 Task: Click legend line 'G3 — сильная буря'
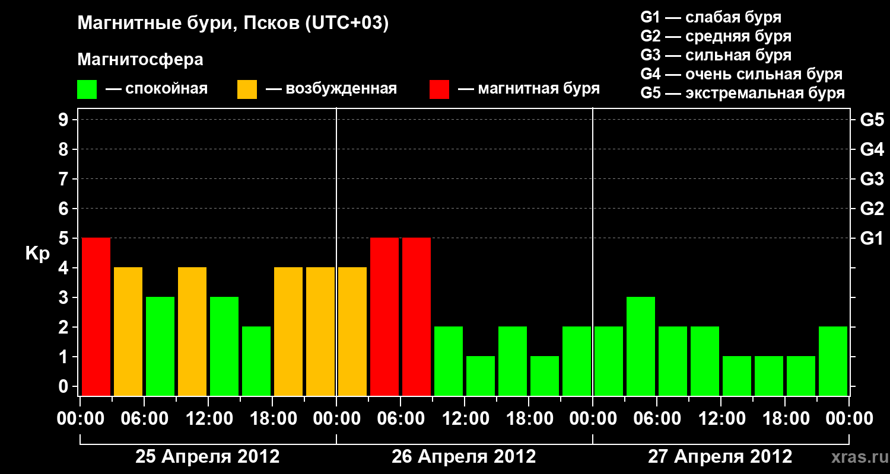click(x=716, y=55)
